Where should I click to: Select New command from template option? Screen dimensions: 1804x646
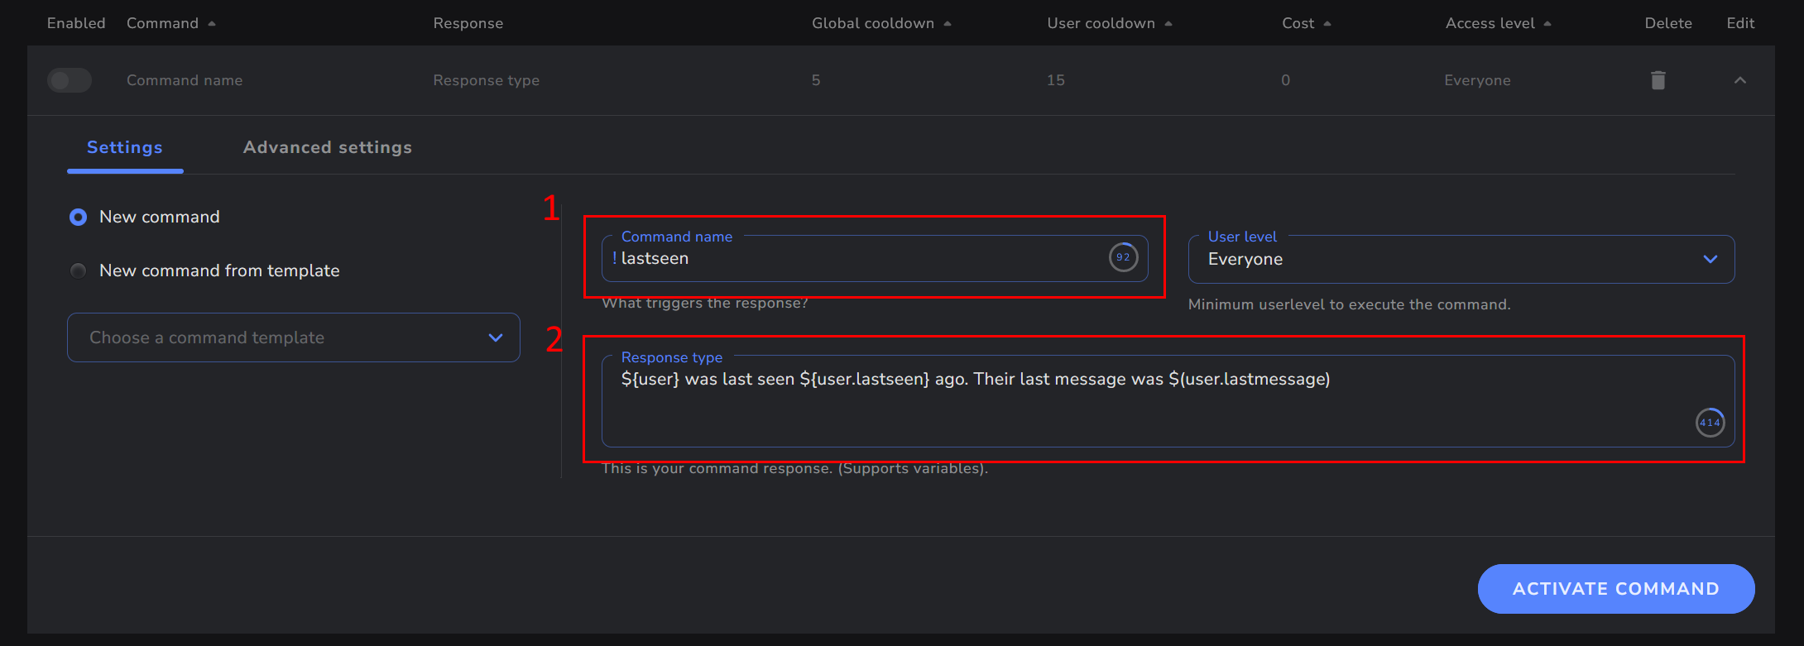(x=79, y=270)
